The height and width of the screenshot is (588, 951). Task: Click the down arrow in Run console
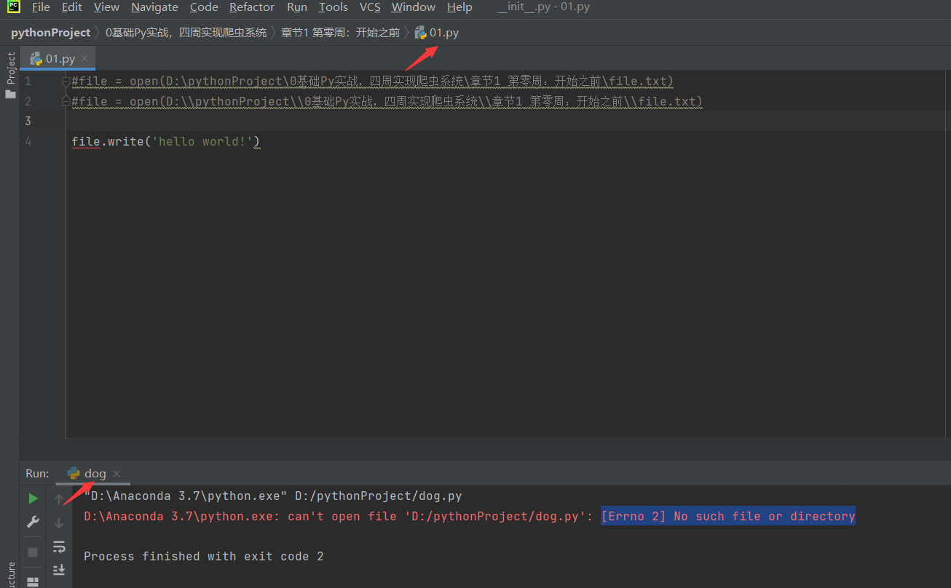[59, 523]
